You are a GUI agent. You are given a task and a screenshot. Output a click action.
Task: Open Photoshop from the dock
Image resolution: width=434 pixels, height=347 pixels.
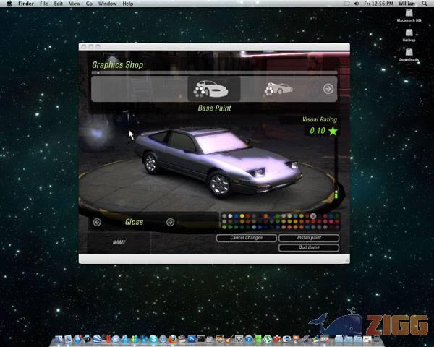pos(192,339)
